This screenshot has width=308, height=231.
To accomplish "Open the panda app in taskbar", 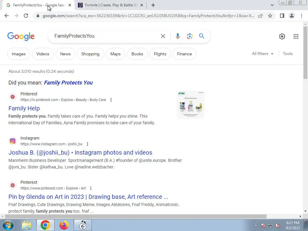I will (x=83, y=225).
